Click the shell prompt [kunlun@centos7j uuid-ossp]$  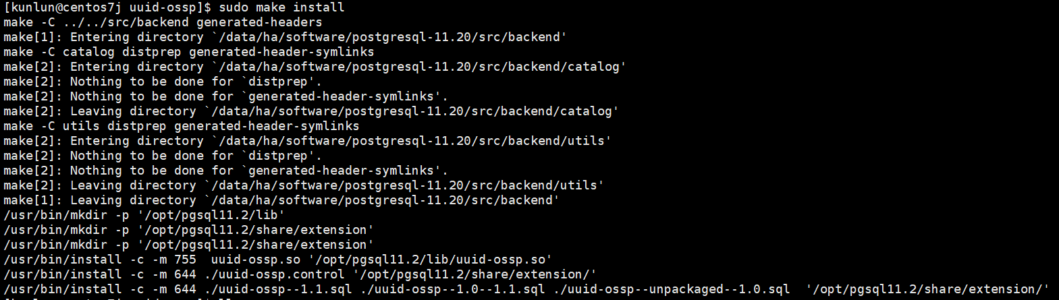107,7
